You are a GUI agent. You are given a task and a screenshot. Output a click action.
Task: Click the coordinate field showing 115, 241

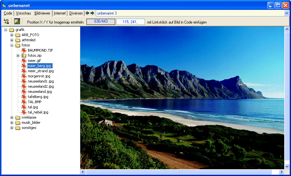(x=130, y=22)
